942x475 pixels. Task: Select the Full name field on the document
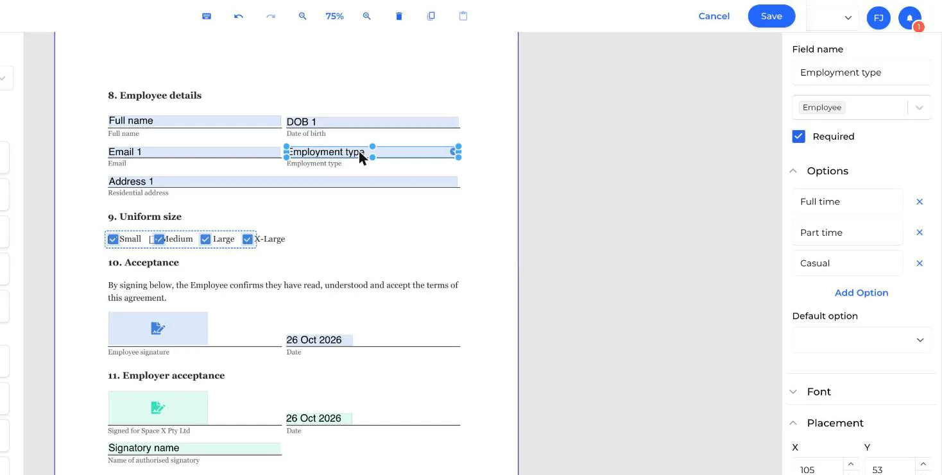[194, 121]
